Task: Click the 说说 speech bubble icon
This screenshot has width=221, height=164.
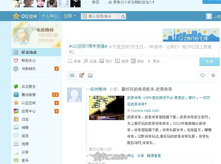Action: pos(16,136)
